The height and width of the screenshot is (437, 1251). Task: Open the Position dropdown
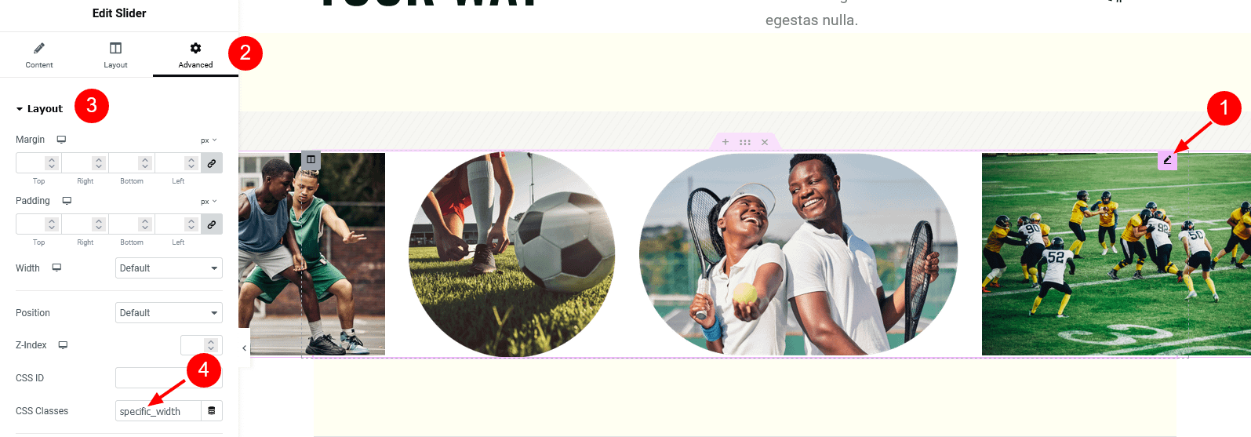[x=169, y=313]
